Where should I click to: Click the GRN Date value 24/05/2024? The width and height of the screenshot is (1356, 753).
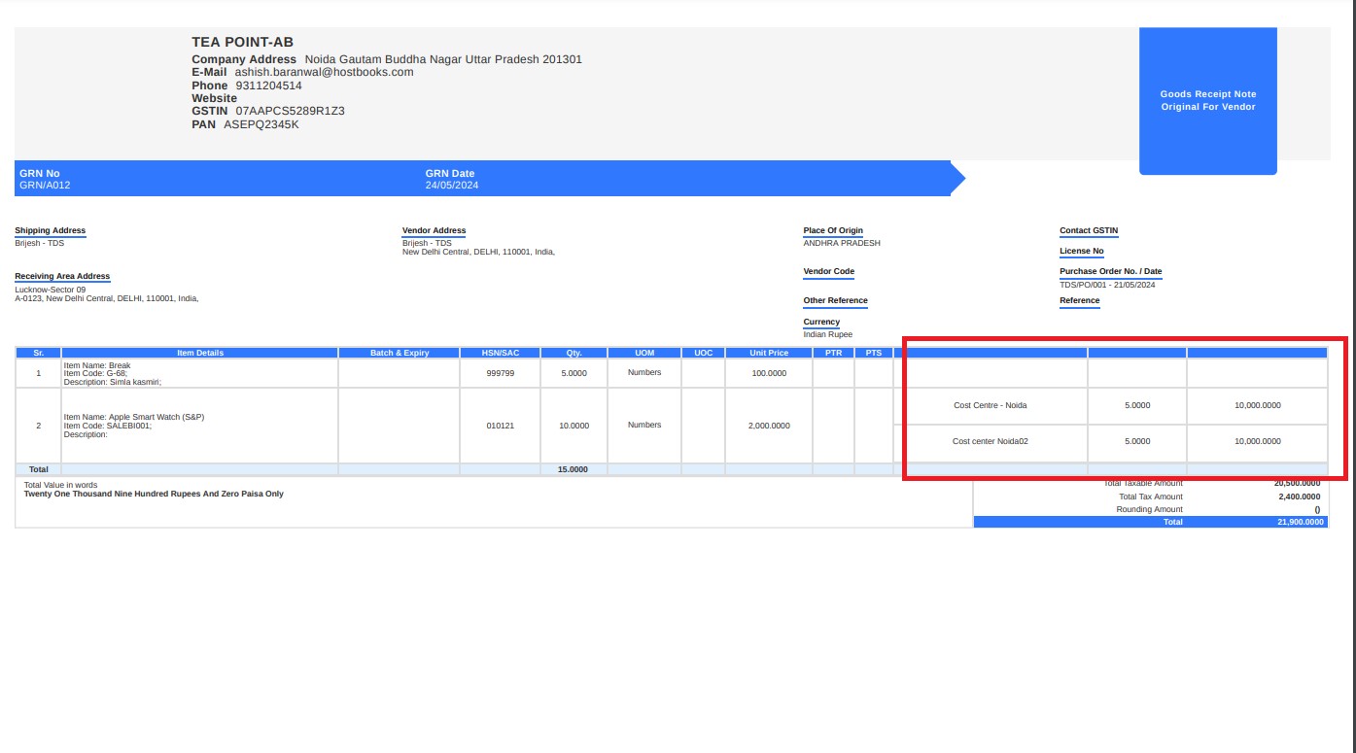(x=452, y=185)
